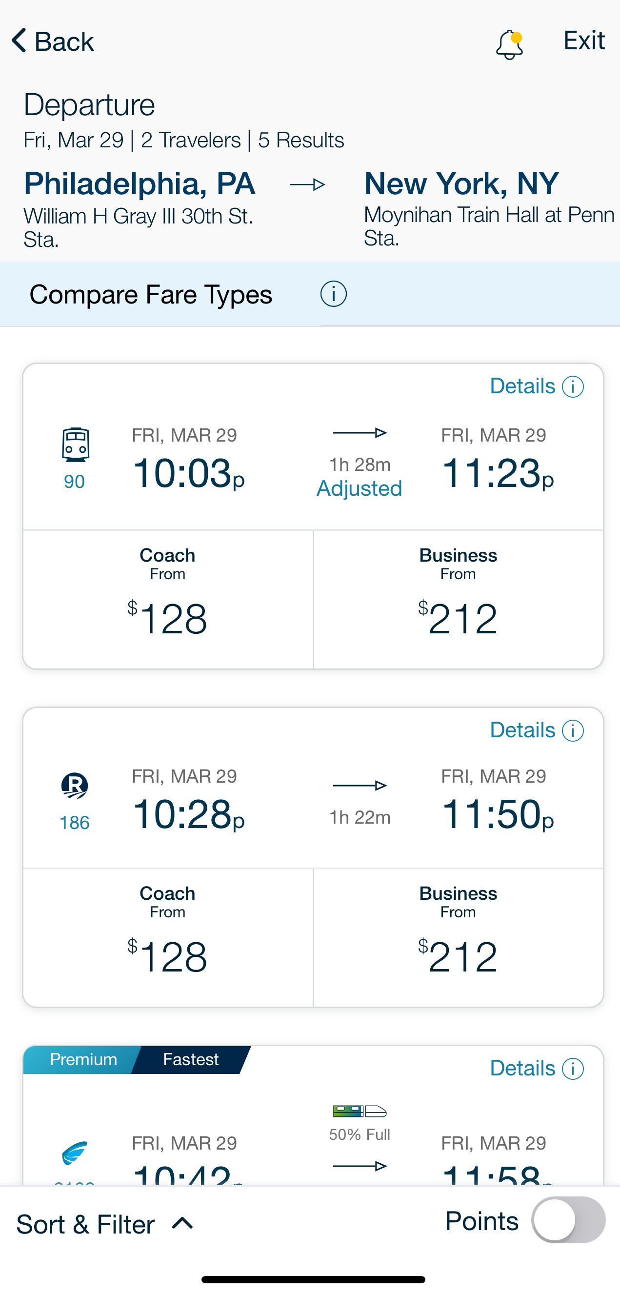Tap train 90 locomotive icon
The height and width of the screenshot is (1295, 620).
75,445
